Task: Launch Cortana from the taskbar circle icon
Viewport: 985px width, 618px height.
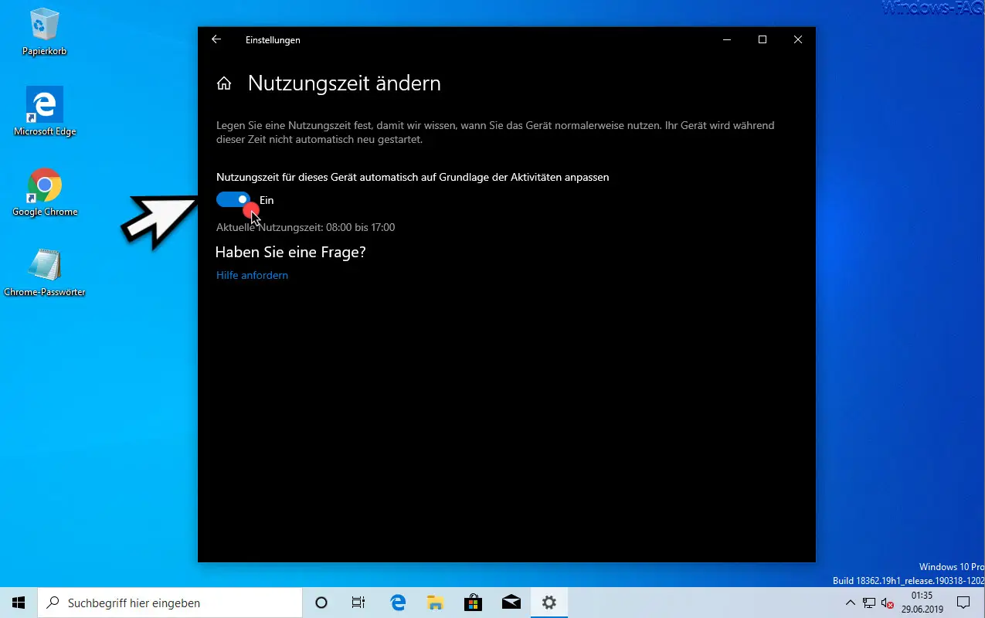Action: (321, 603)
